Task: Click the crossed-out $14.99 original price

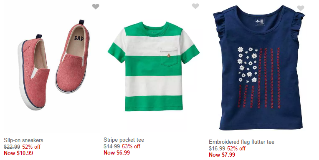Action: (111, 146)
